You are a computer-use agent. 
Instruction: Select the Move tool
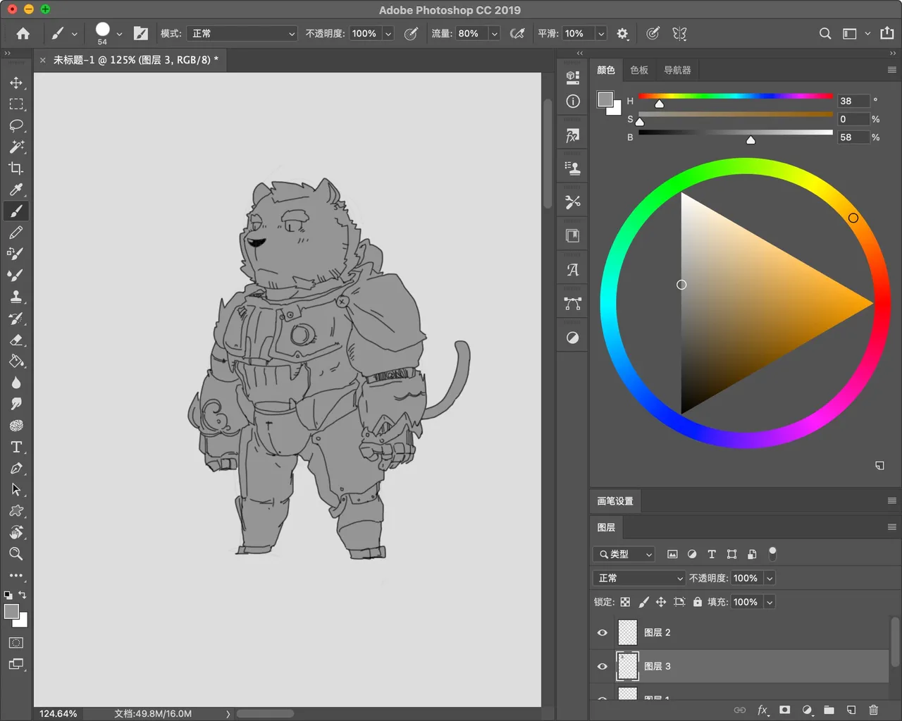(x=16, y=82)
